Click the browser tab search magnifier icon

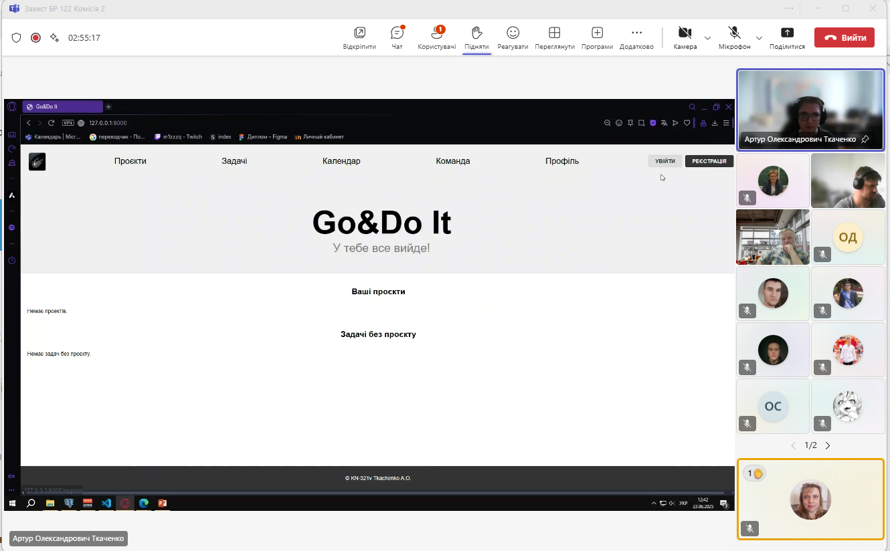point(693,107)
